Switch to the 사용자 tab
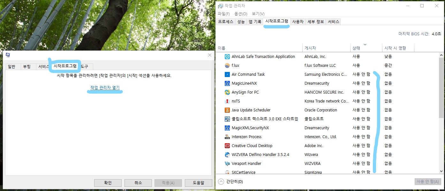This screenshot has height=191, width=445. [x=298, y=22]
